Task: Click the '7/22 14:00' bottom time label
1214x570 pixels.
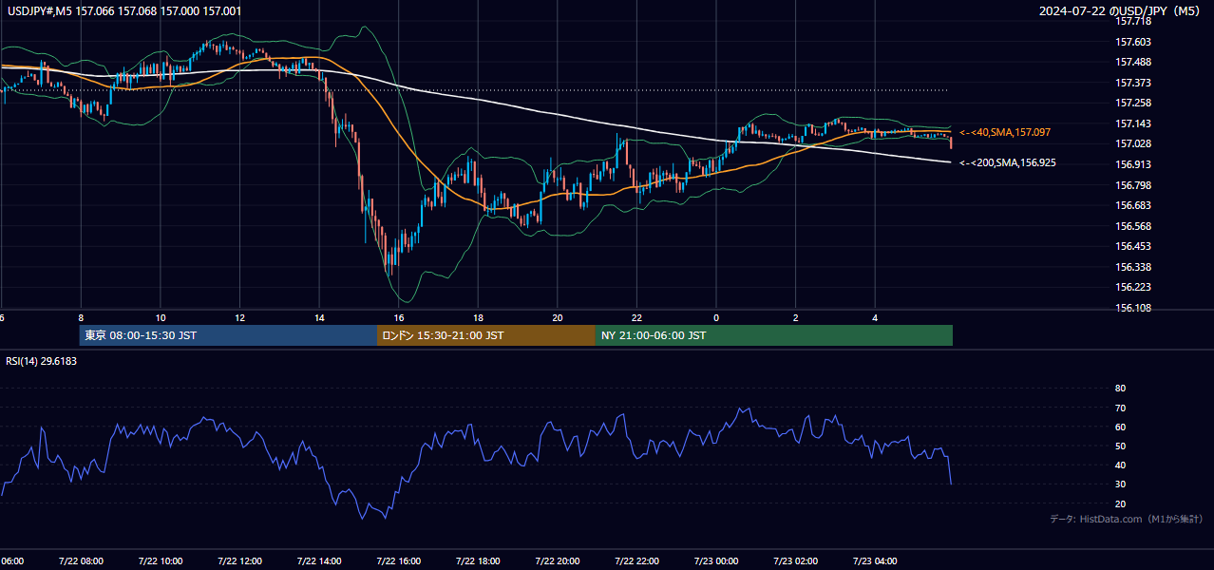Action: (x=319, y=560)
